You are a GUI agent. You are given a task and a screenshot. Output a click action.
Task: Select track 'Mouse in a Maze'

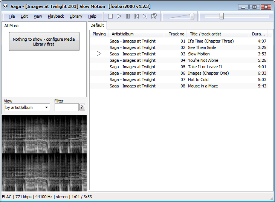tap(203, 86)
